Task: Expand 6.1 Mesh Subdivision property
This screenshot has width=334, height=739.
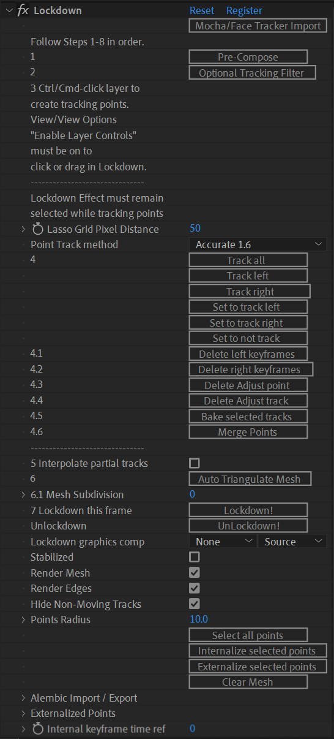Action: point(23,495)
